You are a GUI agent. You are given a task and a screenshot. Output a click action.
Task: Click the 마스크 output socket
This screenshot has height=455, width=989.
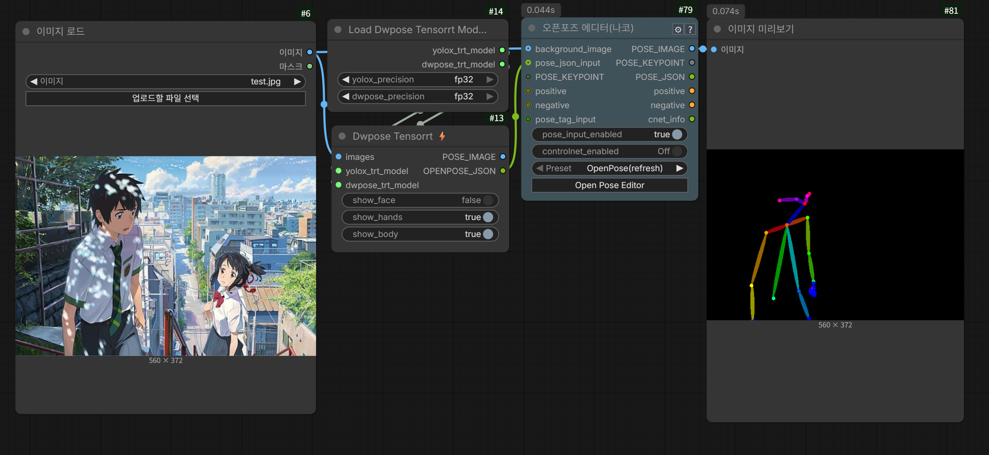[x=310, y=66]
